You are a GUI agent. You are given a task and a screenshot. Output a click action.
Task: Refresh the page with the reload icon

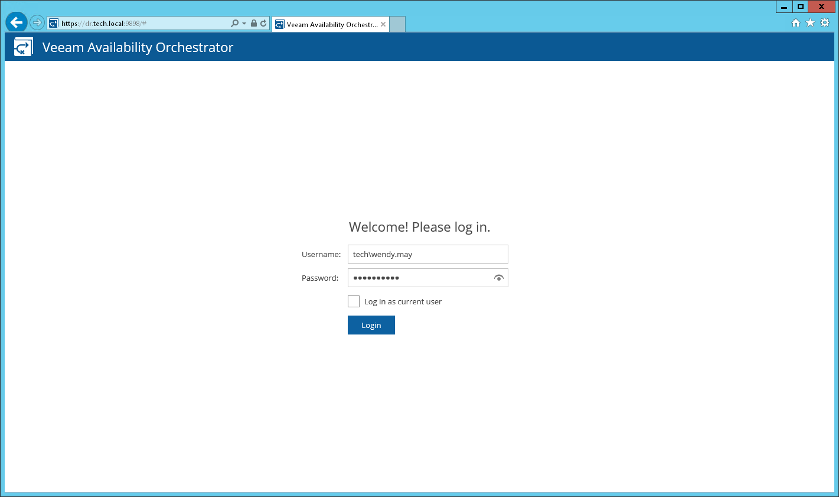tap(263, 24)
